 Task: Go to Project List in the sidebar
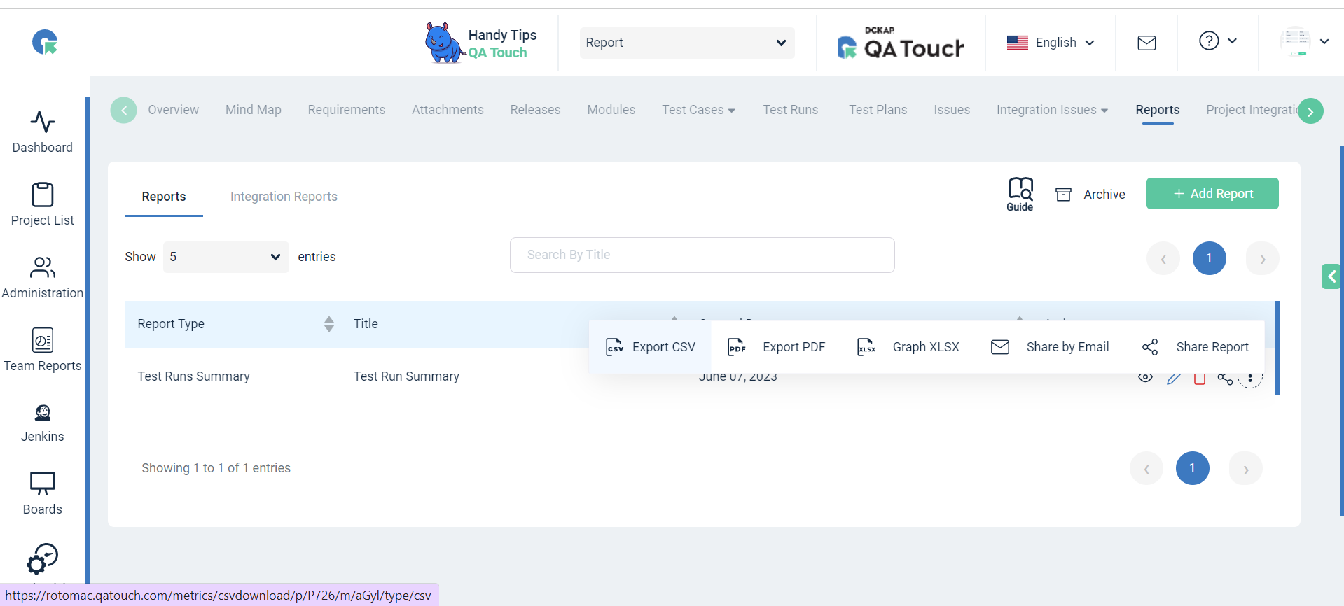pos(43,204)
